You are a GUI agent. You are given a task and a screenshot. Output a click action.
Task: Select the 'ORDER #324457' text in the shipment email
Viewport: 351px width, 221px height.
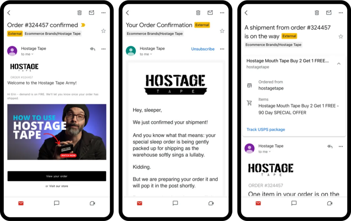tap(266, 186)
